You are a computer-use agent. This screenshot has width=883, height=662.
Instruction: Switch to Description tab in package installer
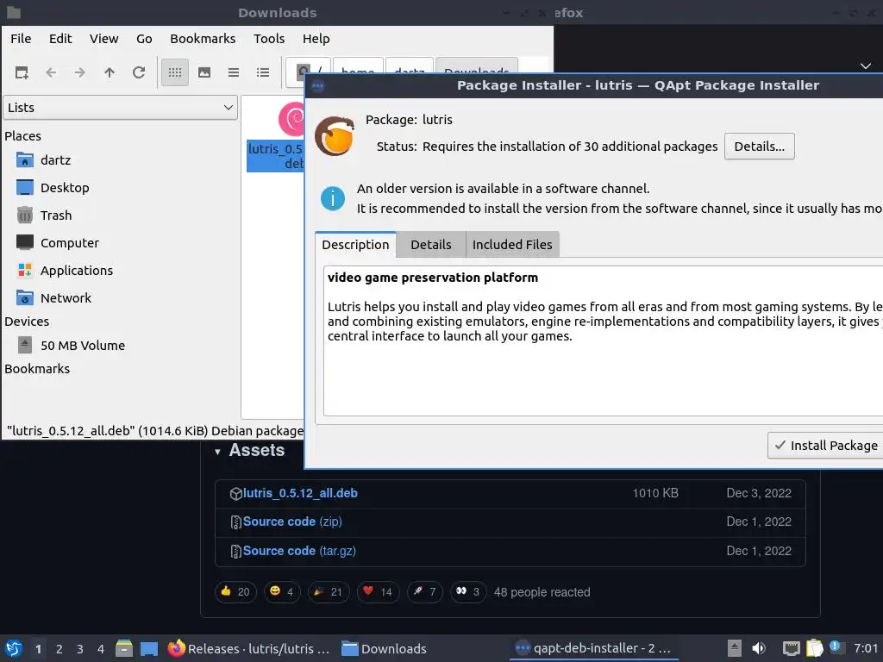pos(355,245)
